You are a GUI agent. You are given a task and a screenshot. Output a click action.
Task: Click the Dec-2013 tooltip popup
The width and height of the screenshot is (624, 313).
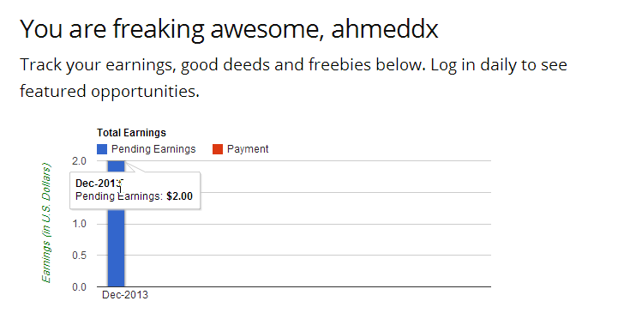[x=135, y=190]
